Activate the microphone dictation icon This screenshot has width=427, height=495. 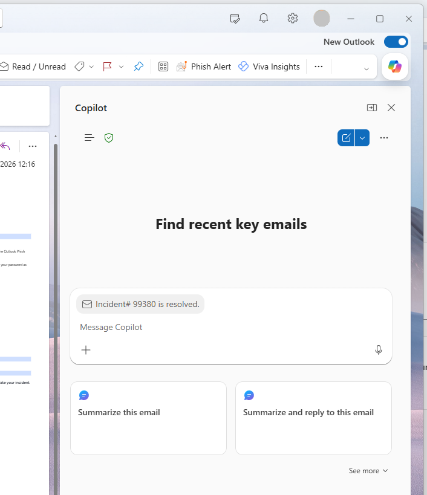(x=379, y=350)
